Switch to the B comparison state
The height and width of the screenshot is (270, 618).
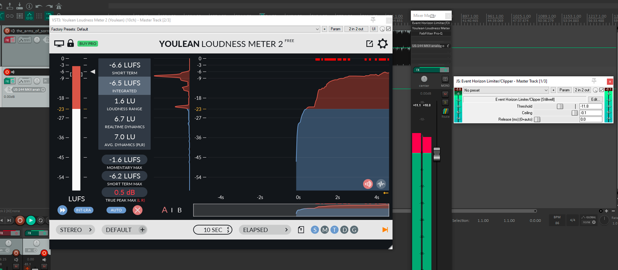180,210
